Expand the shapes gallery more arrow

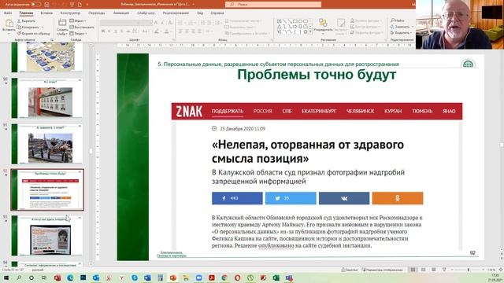pos(310,32)
